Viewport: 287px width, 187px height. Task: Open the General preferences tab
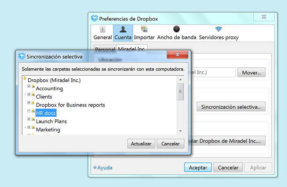pos(102,33)
